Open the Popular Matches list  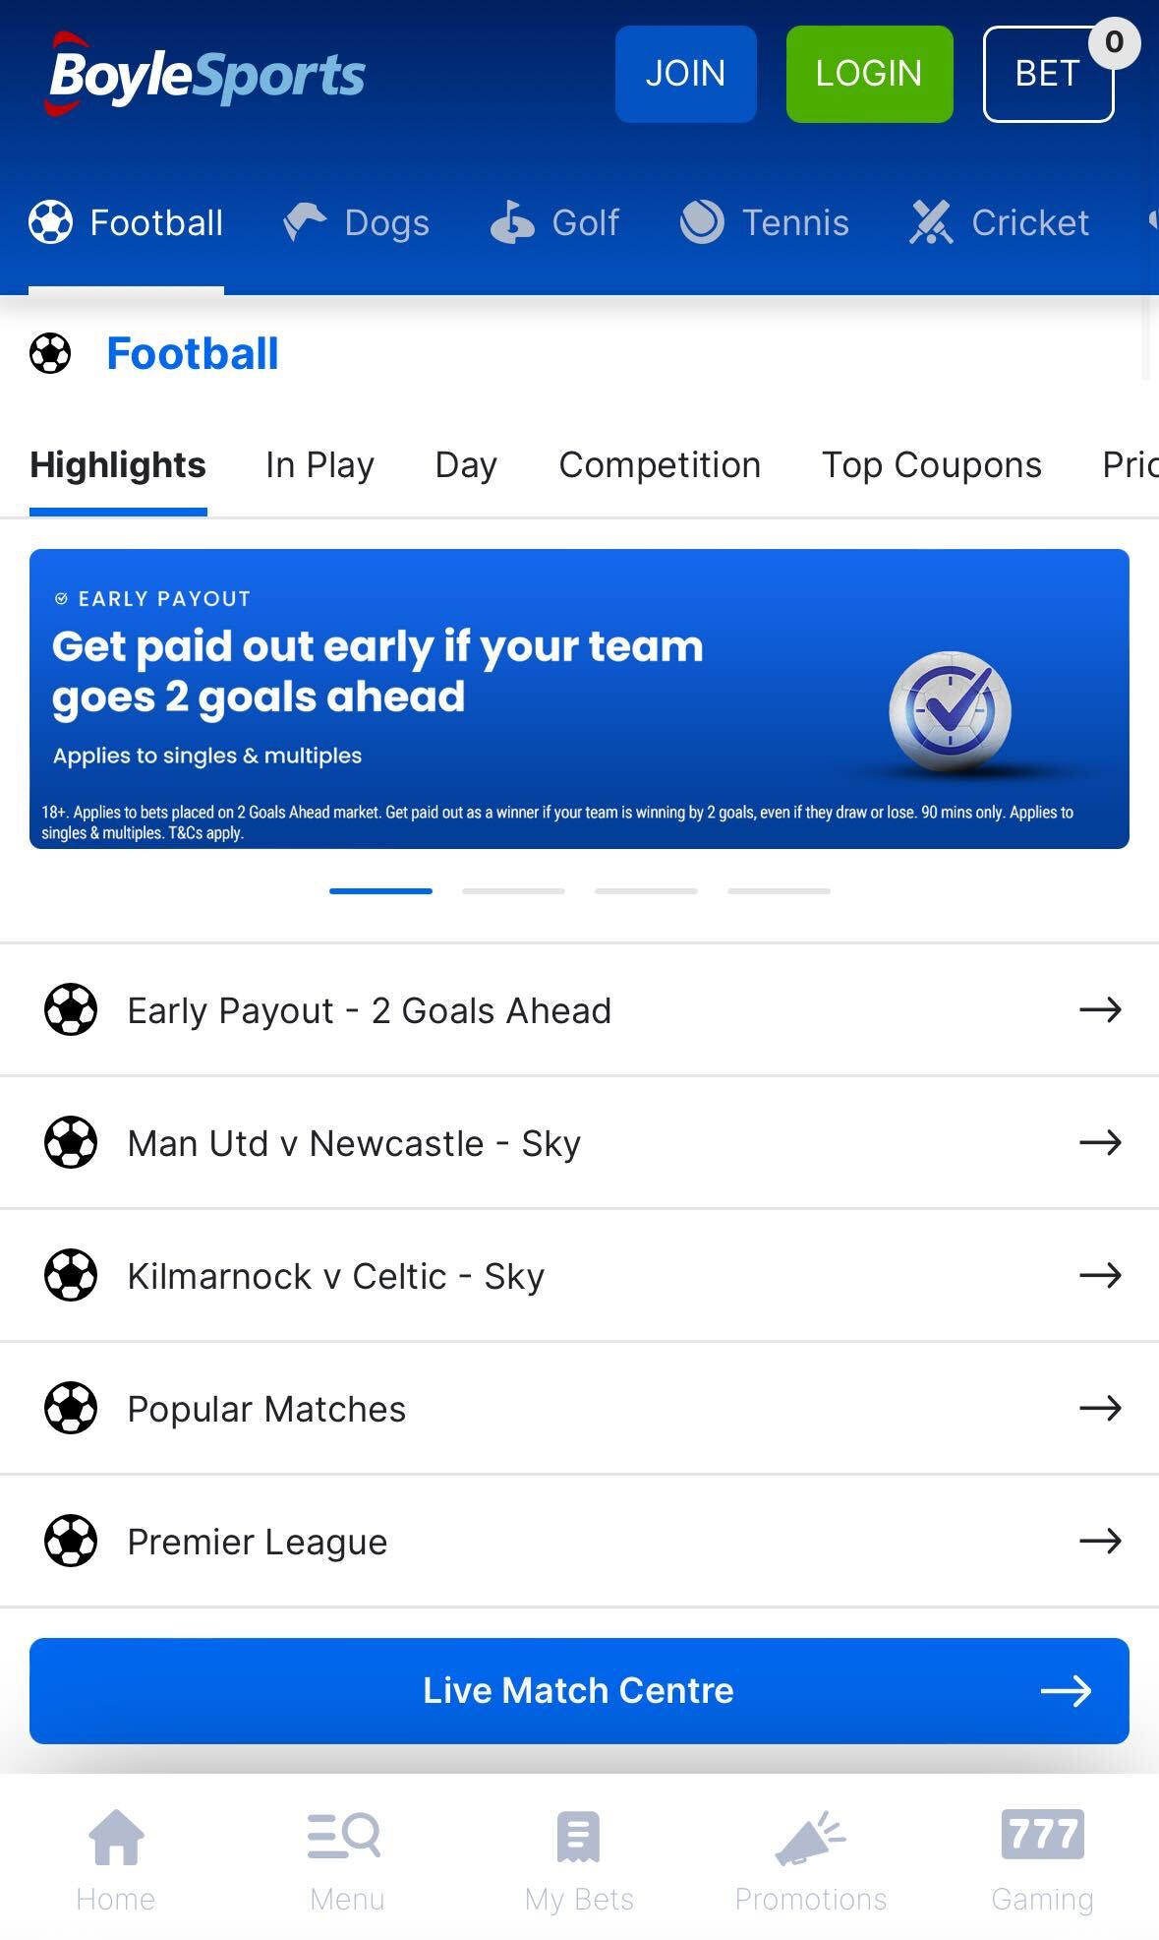pyautogui.click(x=579, y=1408)
